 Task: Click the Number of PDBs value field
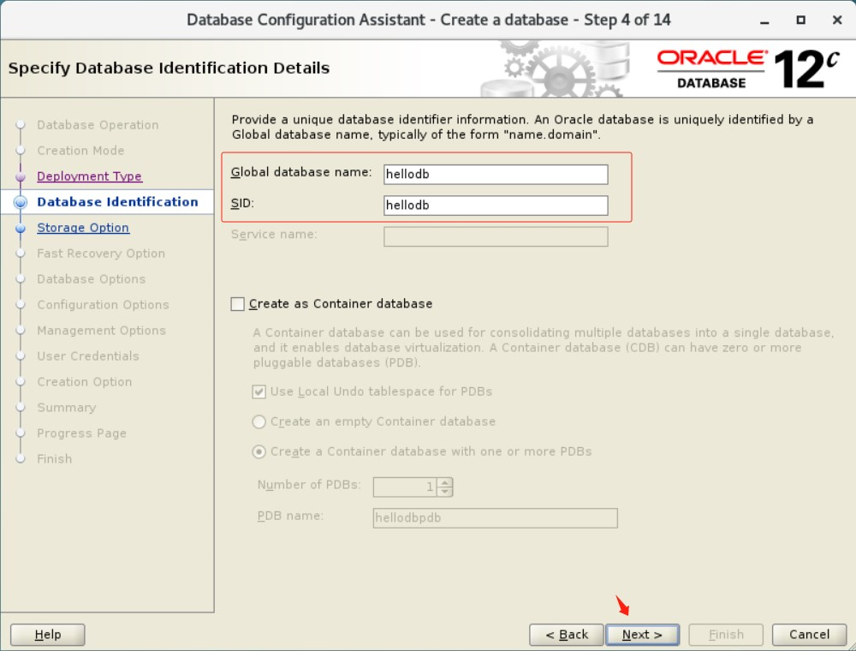406,487
